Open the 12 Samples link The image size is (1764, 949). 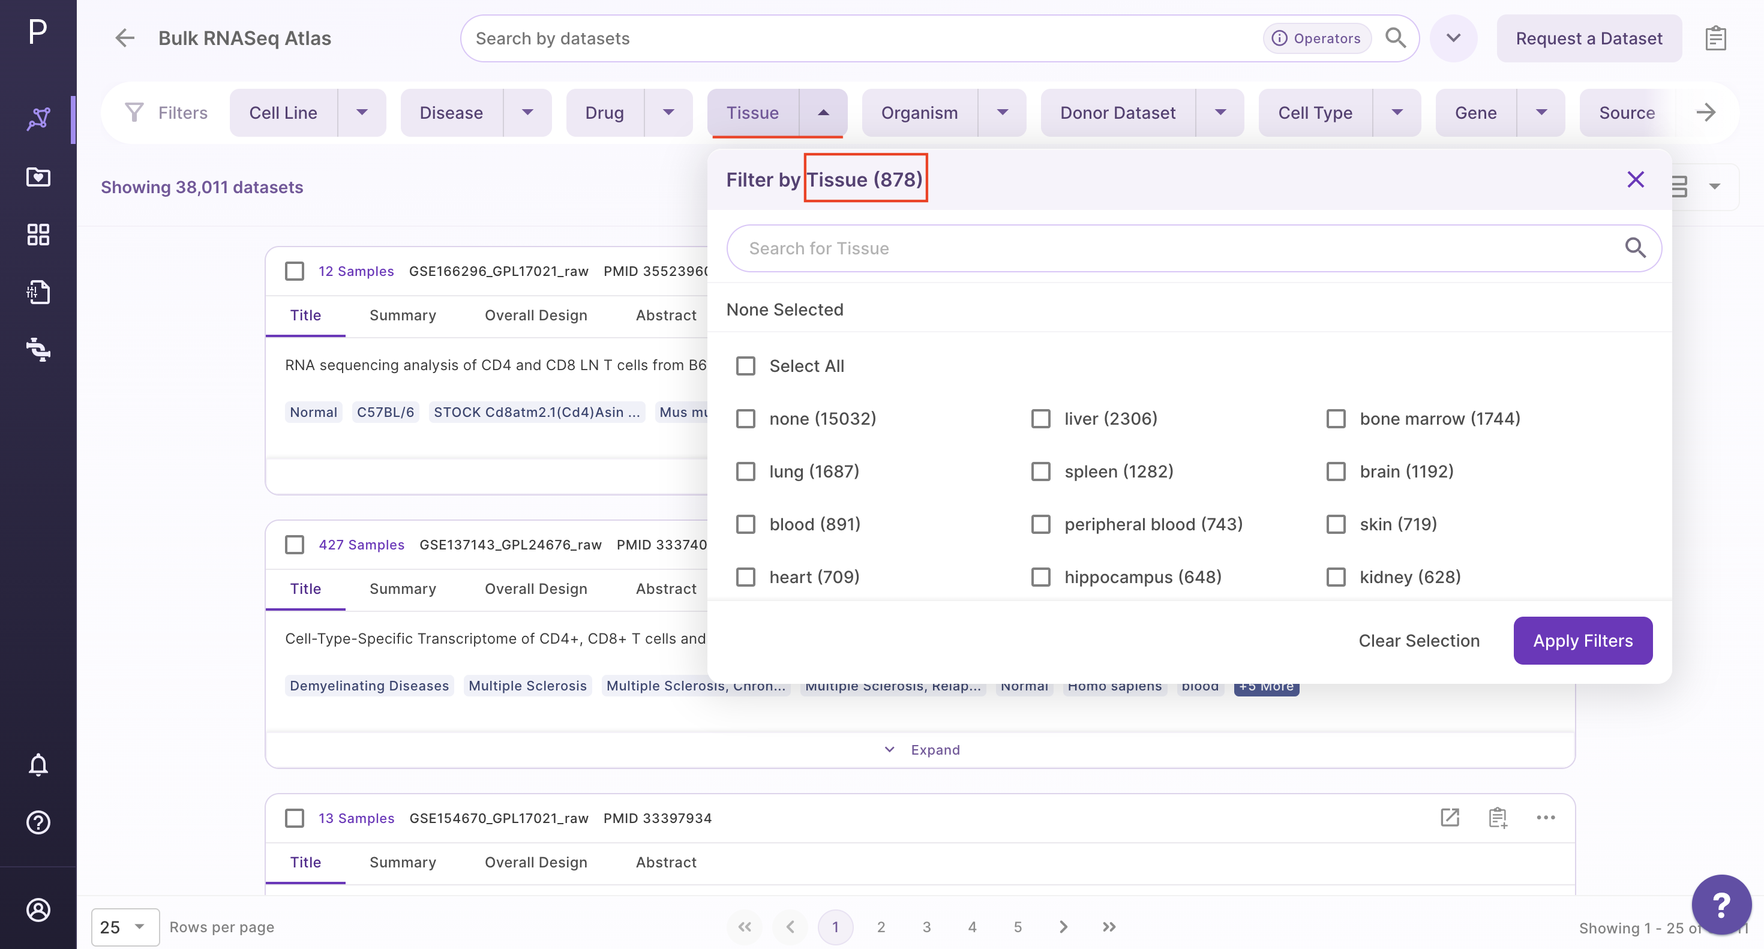356,271
